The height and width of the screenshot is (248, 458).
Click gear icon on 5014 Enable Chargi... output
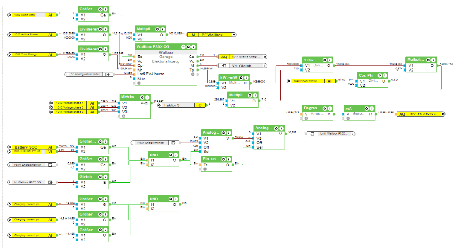tap(265, 57)
